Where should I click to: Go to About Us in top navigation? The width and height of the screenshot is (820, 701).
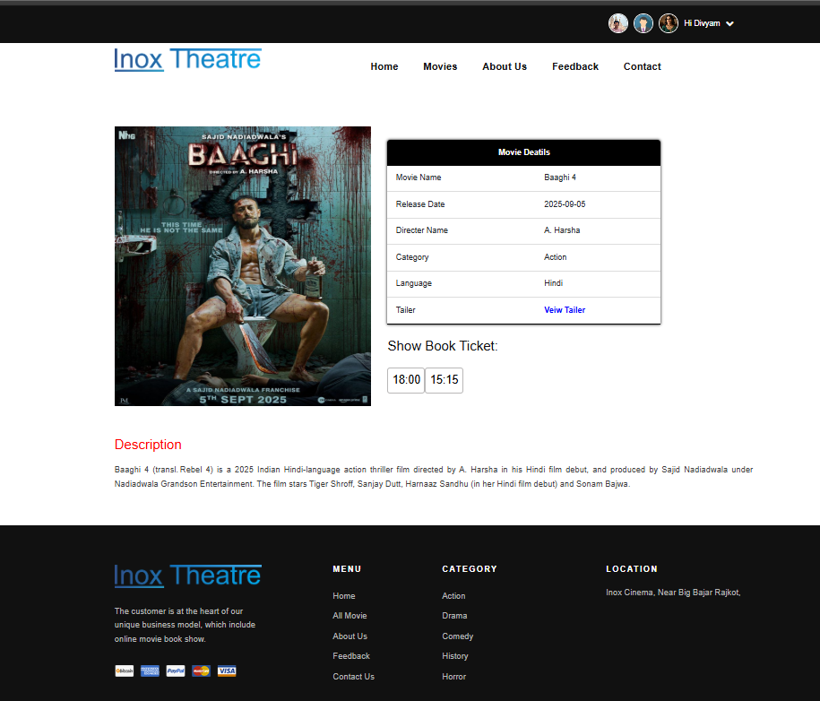[505, 66]
